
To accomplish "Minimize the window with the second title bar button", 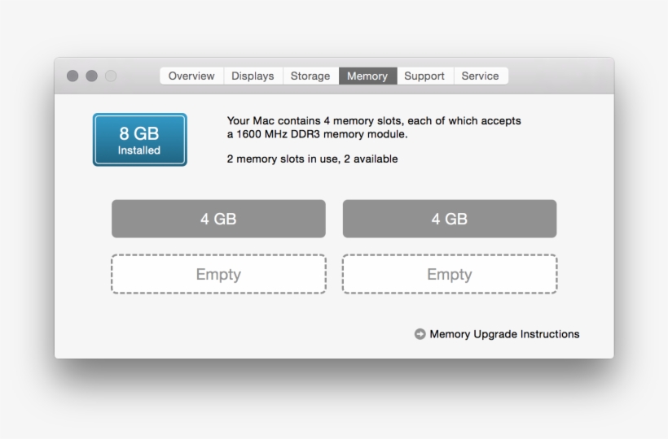I will pos(91,76).
